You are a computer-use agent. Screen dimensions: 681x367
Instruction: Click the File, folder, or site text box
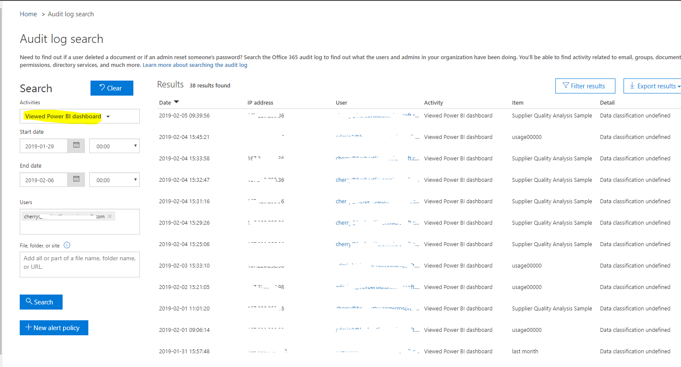click(80, 265)
